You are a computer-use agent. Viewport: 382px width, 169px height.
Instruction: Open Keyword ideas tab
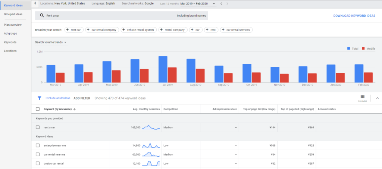coord(13,5)
